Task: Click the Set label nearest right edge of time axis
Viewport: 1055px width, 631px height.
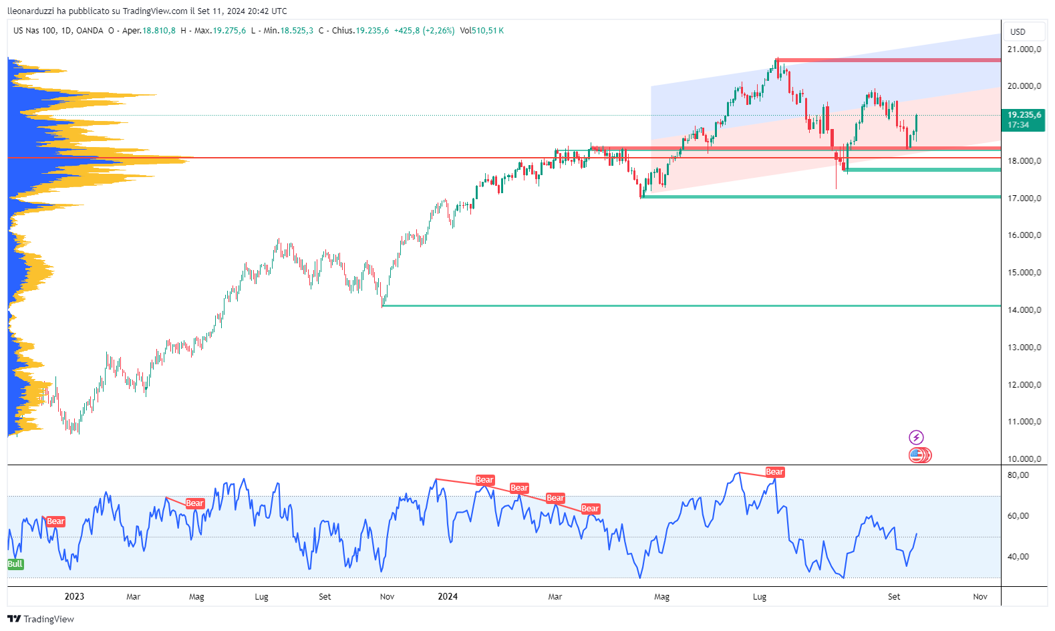Action: [894, 597]
